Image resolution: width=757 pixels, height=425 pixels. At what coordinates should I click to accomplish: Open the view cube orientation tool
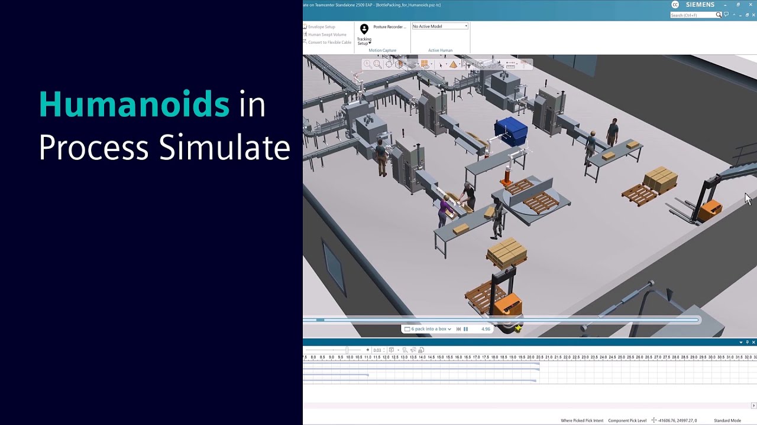(399, 64)
